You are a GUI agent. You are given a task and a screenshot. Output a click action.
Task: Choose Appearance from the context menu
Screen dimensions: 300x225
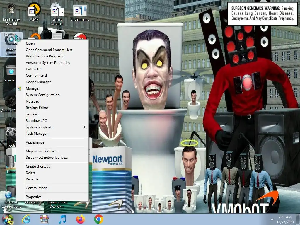click(x=52, y=142)
